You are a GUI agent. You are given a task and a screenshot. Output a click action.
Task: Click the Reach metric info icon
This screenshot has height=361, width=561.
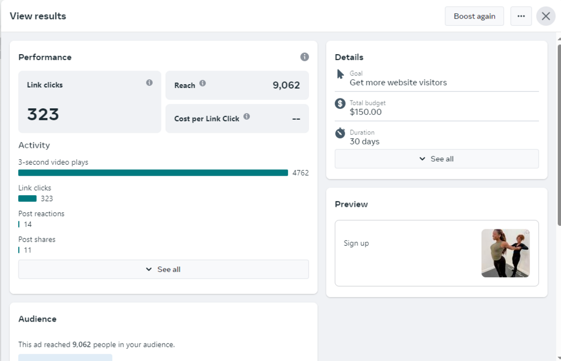203,83
